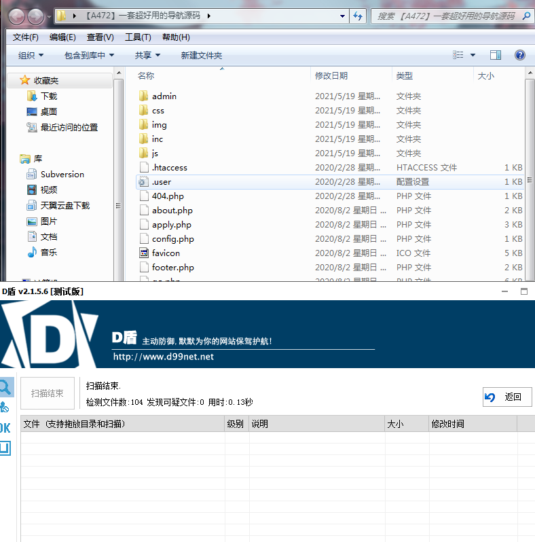Toggle the preview pane icon
This screenshot has width=535, height=542.
pos(496,55)
